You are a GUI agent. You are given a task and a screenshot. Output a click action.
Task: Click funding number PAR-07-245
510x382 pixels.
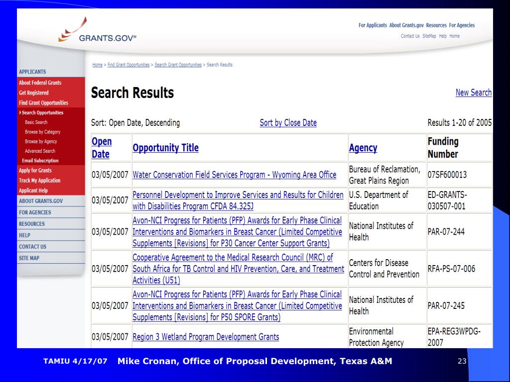click(x=446, y=306)
